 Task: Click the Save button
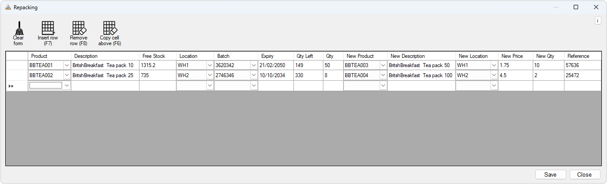coord(550,174)
